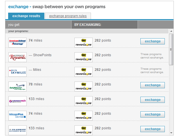Click 'cannot exchange' notice in Delta SkyMiles row
This screenshot has width=178, height=140.
(152, 71)
